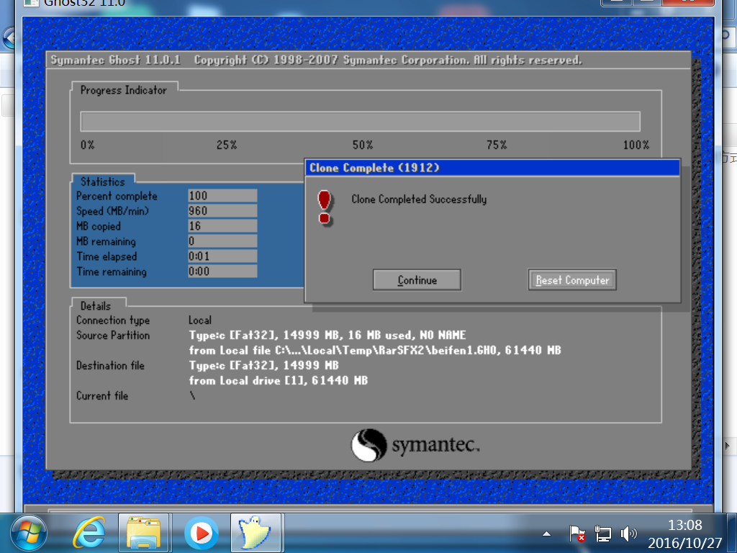Click the network tray icon
The width and height of the screenshot is (737, 553).
(602, 534)
